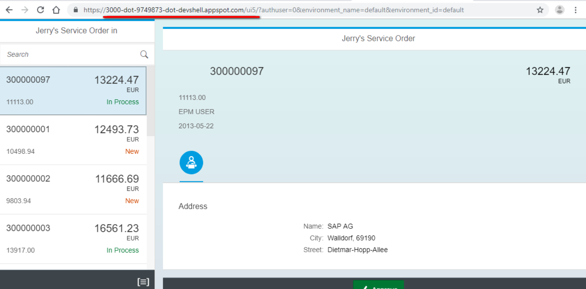Image resolution: width=586 pixels, height=289 pixels.
Task: Click the amount 11666.69 in the list
Action: (x=117, y=179)
